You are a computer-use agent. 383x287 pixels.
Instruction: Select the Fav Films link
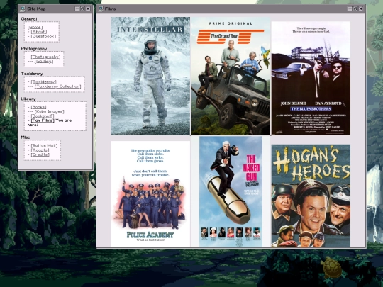point(43,120)
